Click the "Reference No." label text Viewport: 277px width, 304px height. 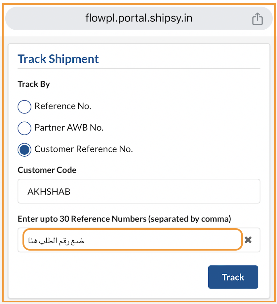point(63,106)
